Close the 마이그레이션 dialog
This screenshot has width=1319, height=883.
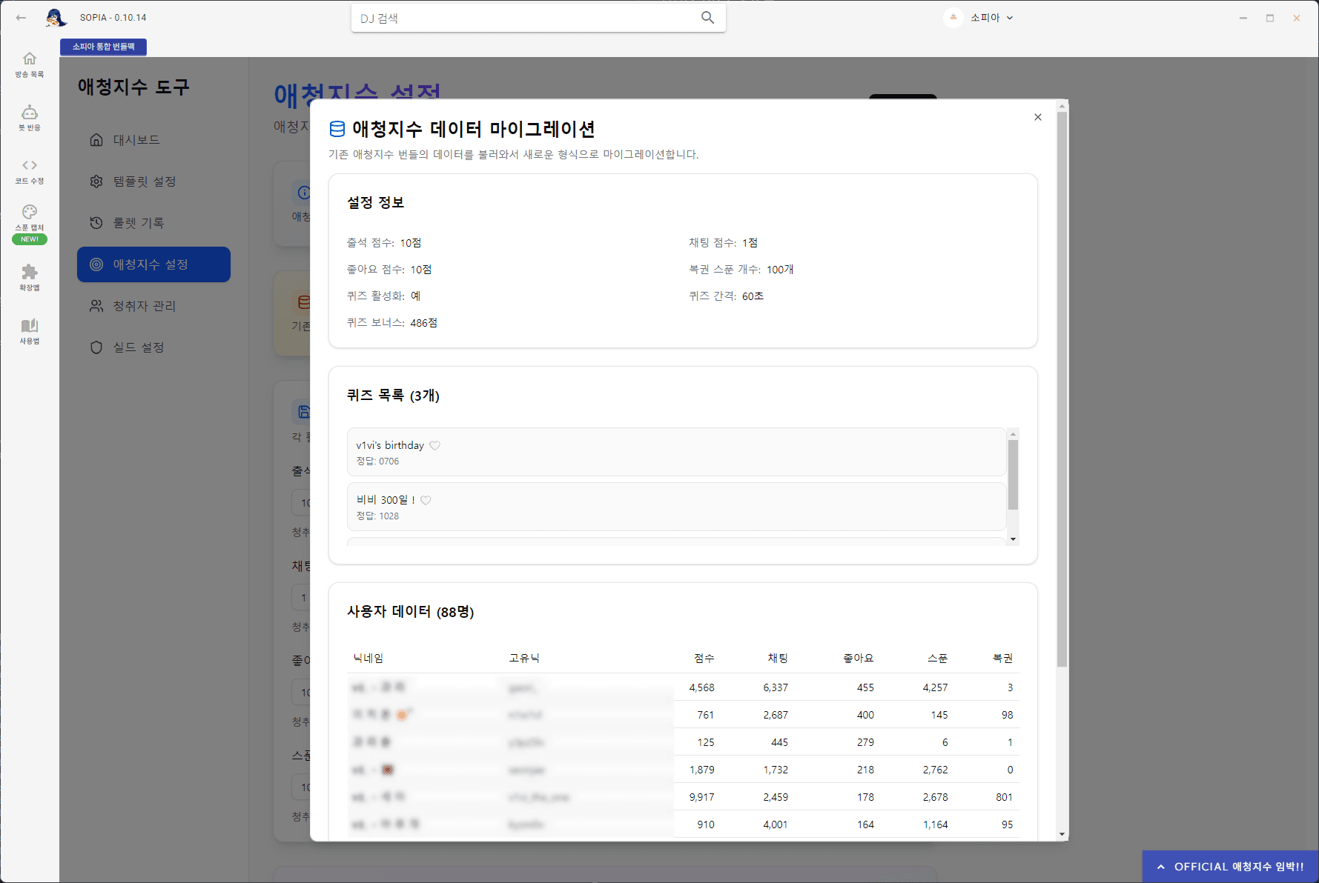coord(1037,117)
